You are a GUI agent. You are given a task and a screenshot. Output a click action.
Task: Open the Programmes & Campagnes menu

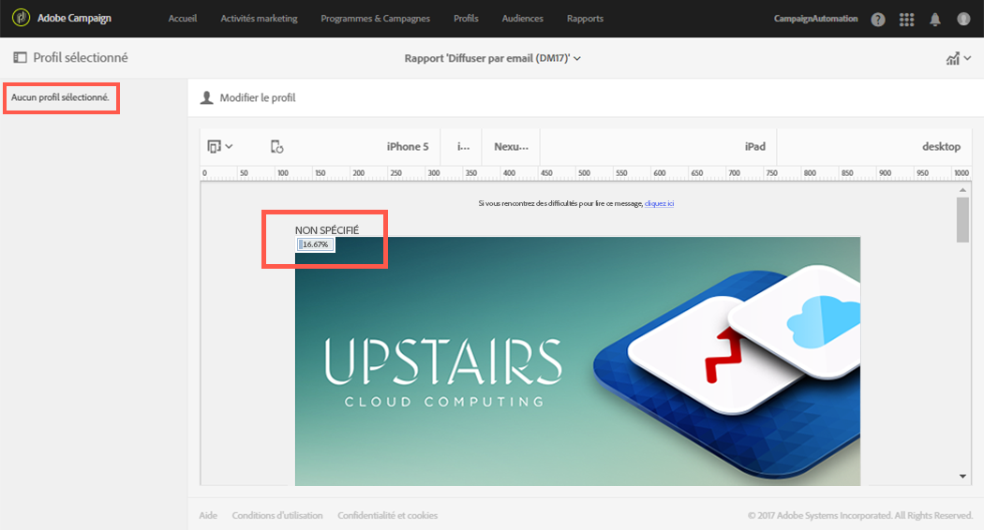coord(375,18)
